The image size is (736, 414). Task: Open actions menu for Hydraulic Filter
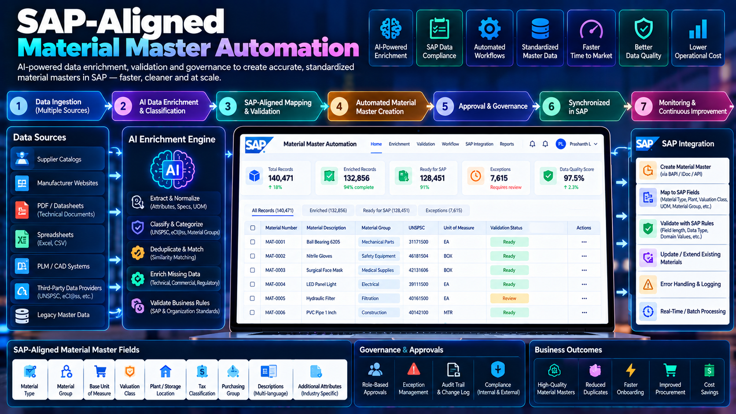pyautogui.click(x=584, y=298)
